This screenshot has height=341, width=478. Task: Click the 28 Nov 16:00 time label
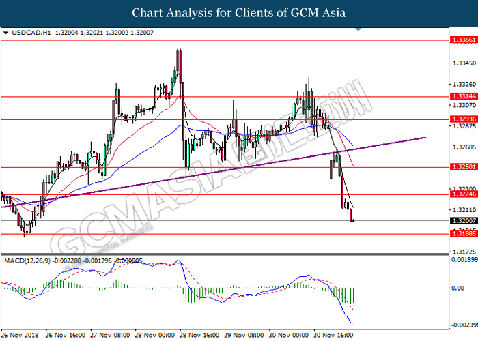199,336
